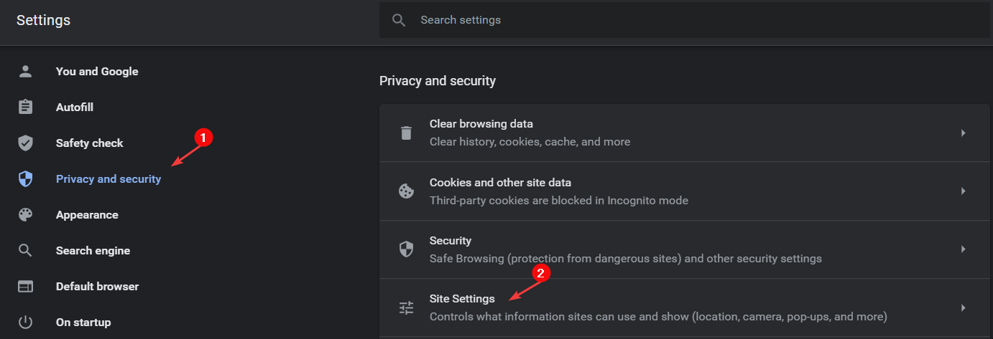Click the Search settings input field

(x=685, y=20)
